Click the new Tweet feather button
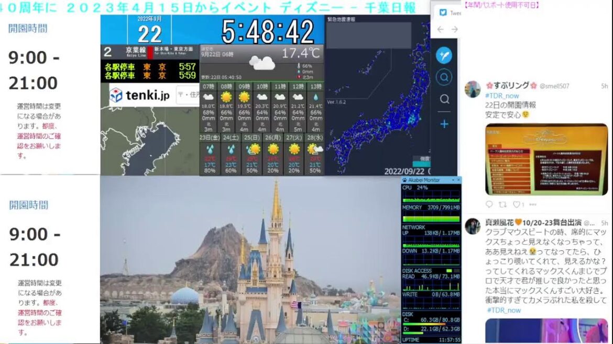This screenshot has width=613, height=344. click(x=444, y=55)
